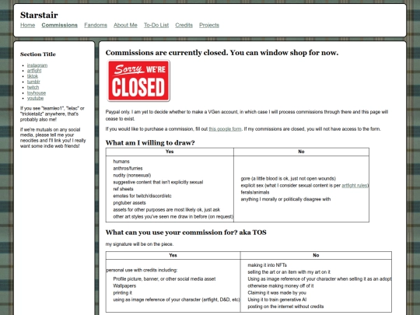Click 'other art styles' list entry
The height and width of the screenshot is (315, 420).
point(173,216)
